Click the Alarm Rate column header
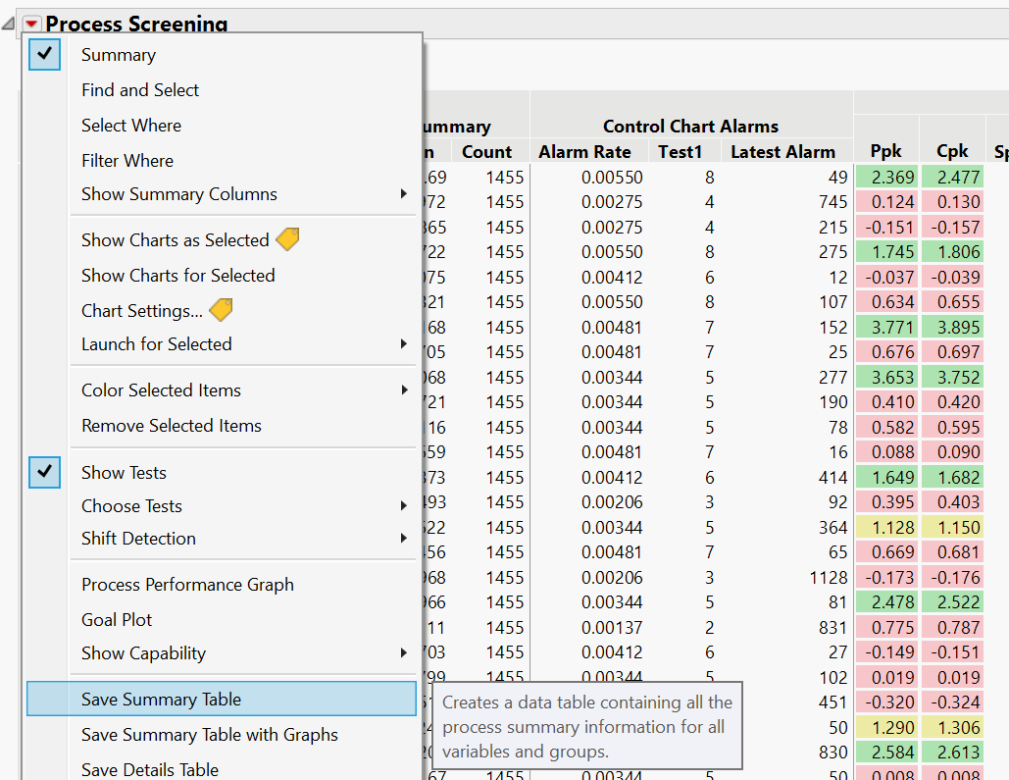The image size is (1009, 780). point(584,151)
